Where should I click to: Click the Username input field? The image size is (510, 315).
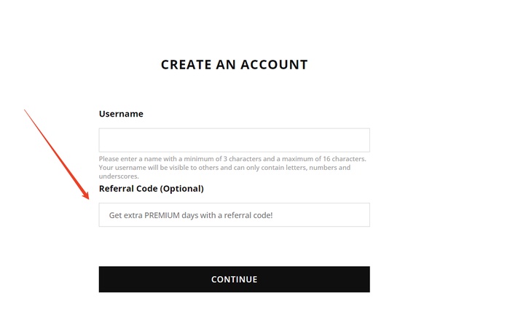tap(234, 140)
